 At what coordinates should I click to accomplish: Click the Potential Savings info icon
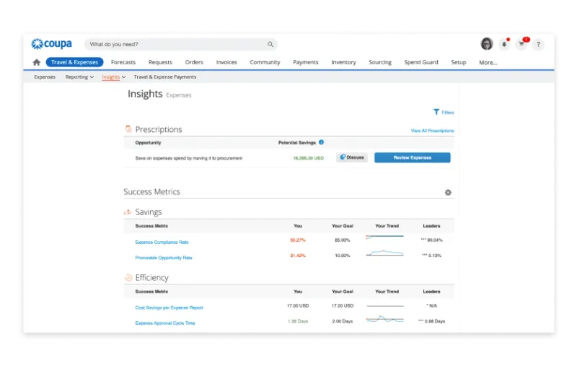(x=321, y=142)
